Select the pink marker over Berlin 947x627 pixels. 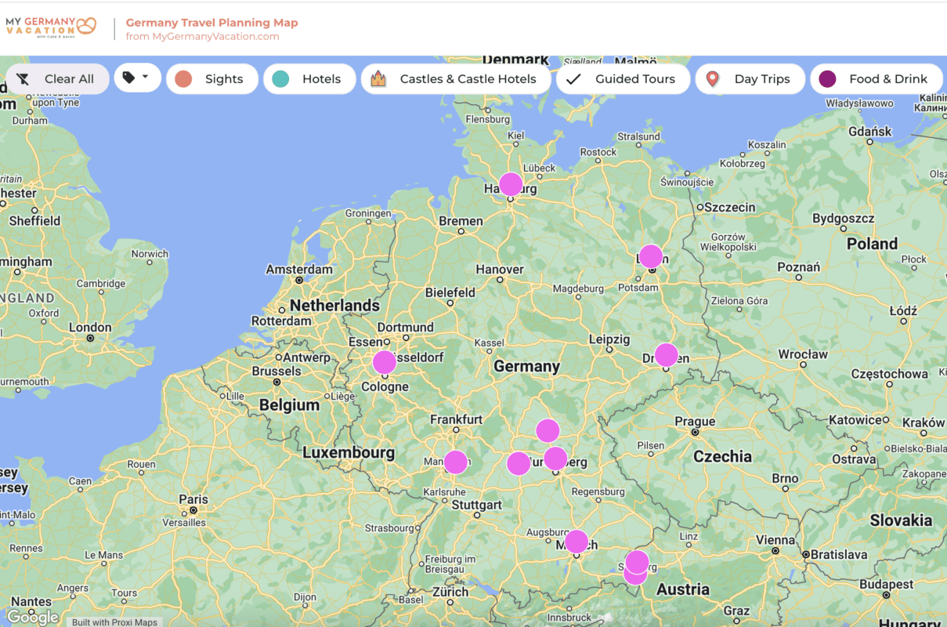[x=651, y=256]
